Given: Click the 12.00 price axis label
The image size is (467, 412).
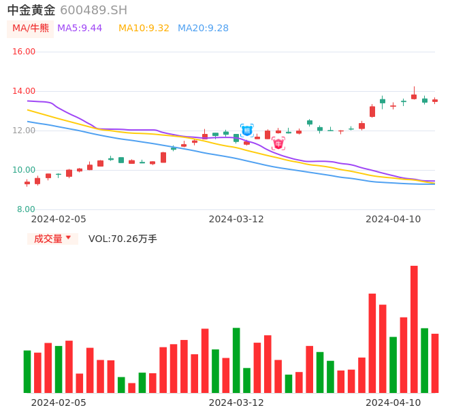Looking at the screenshot, I should (24, 131).
